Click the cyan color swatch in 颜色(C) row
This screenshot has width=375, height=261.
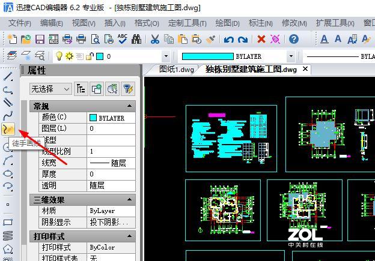tap(93, 118)
